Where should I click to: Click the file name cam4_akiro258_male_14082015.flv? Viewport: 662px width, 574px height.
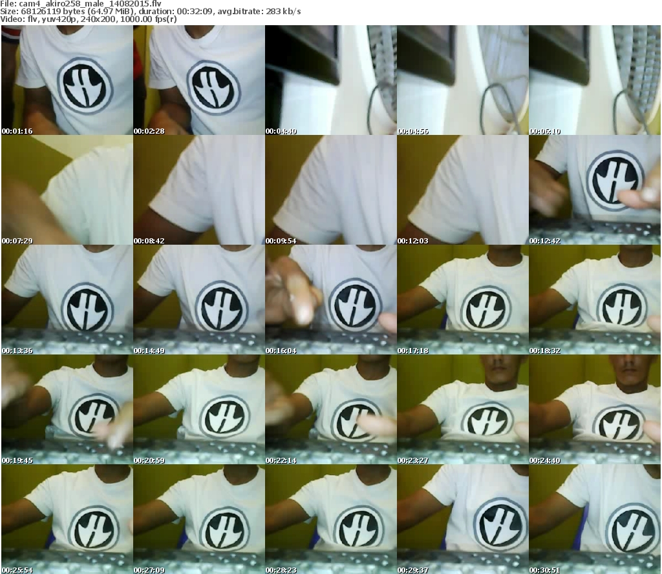click(x=91, y=4)
